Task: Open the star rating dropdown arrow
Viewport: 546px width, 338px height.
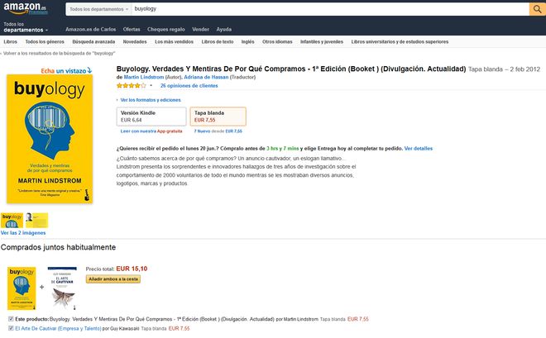Action: point(151,86)
